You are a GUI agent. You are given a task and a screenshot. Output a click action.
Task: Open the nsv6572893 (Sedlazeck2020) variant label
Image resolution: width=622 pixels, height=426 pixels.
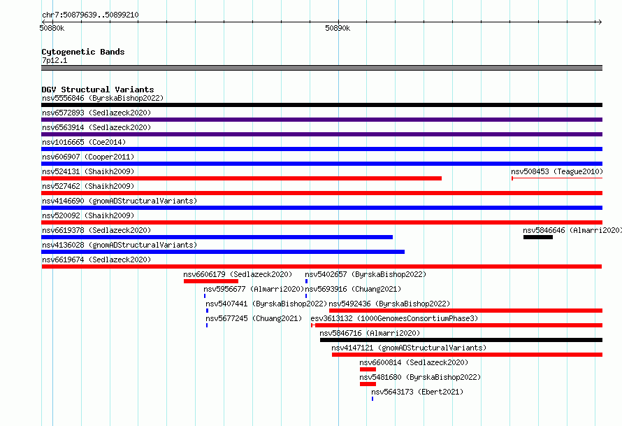click(x=96, y=113)
